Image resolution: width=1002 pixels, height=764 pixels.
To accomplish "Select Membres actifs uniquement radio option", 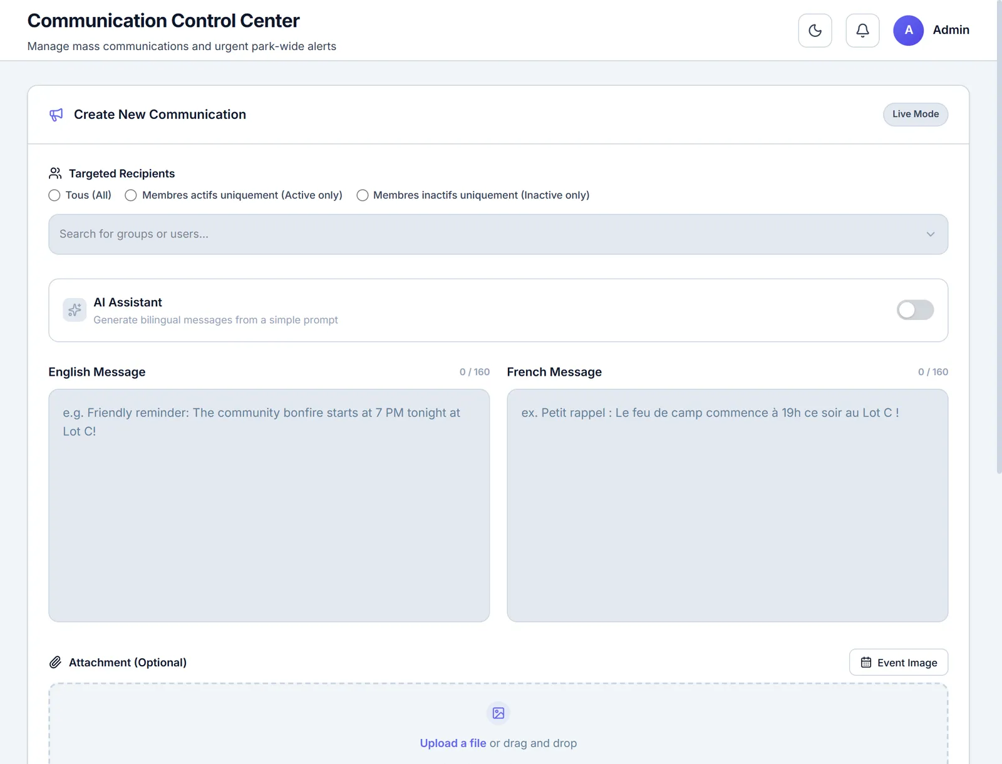I will [x=131, y=195].
